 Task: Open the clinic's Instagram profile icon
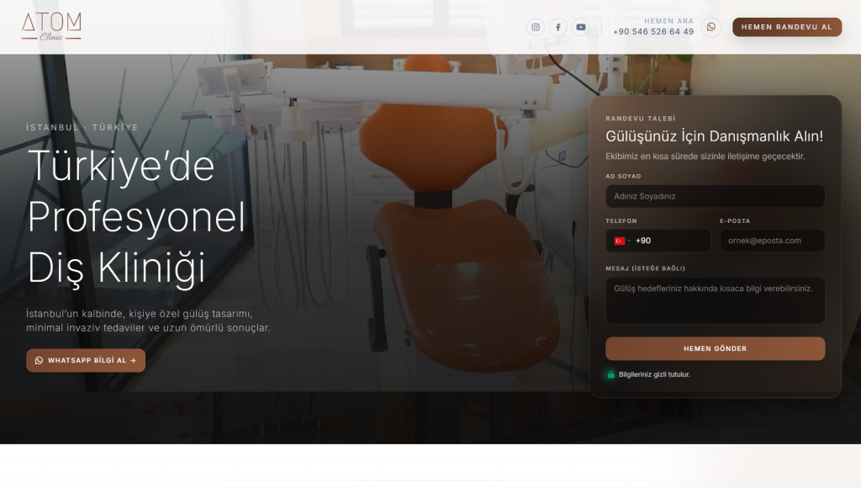pos(536,27)
